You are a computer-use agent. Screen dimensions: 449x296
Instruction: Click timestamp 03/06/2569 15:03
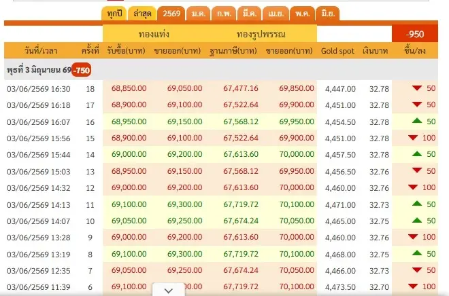point(39,172)
